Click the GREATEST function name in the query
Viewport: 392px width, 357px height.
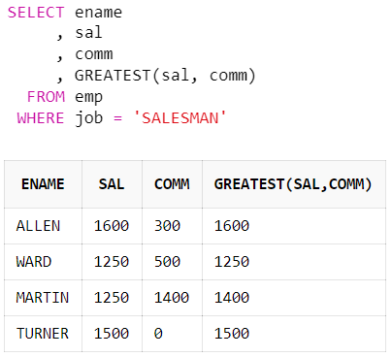tap(113, 76)
